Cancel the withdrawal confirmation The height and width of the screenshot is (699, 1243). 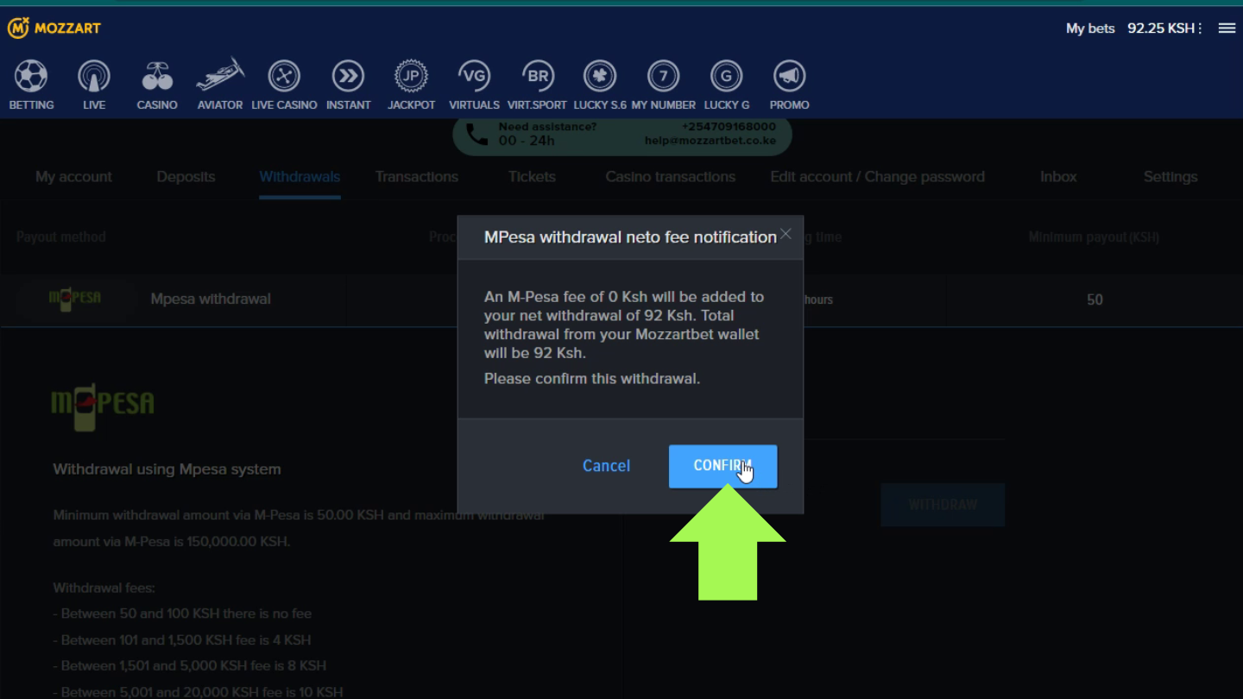606,466
